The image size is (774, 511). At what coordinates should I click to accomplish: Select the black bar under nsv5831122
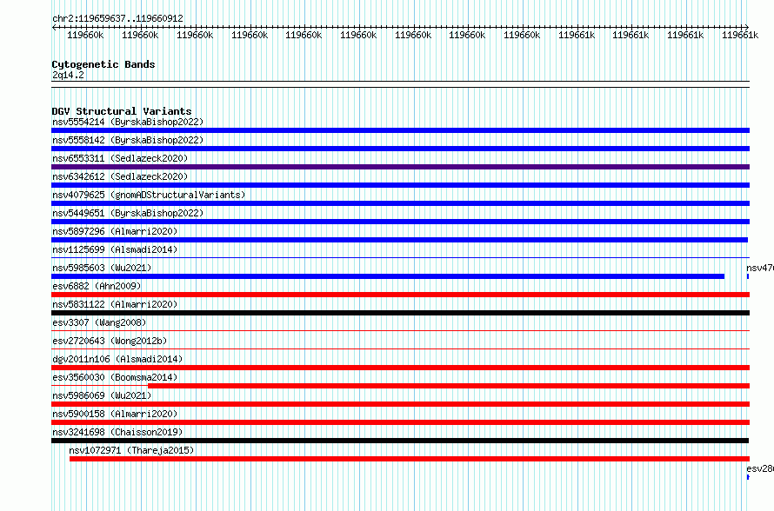[400, 313]
